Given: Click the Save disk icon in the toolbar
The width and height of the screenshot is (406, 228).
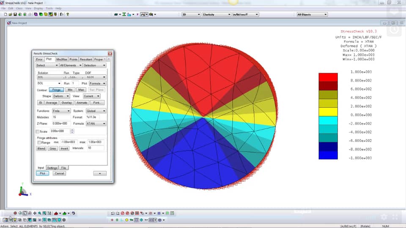Looking at the screenshot, I should (x=15, y=14).
